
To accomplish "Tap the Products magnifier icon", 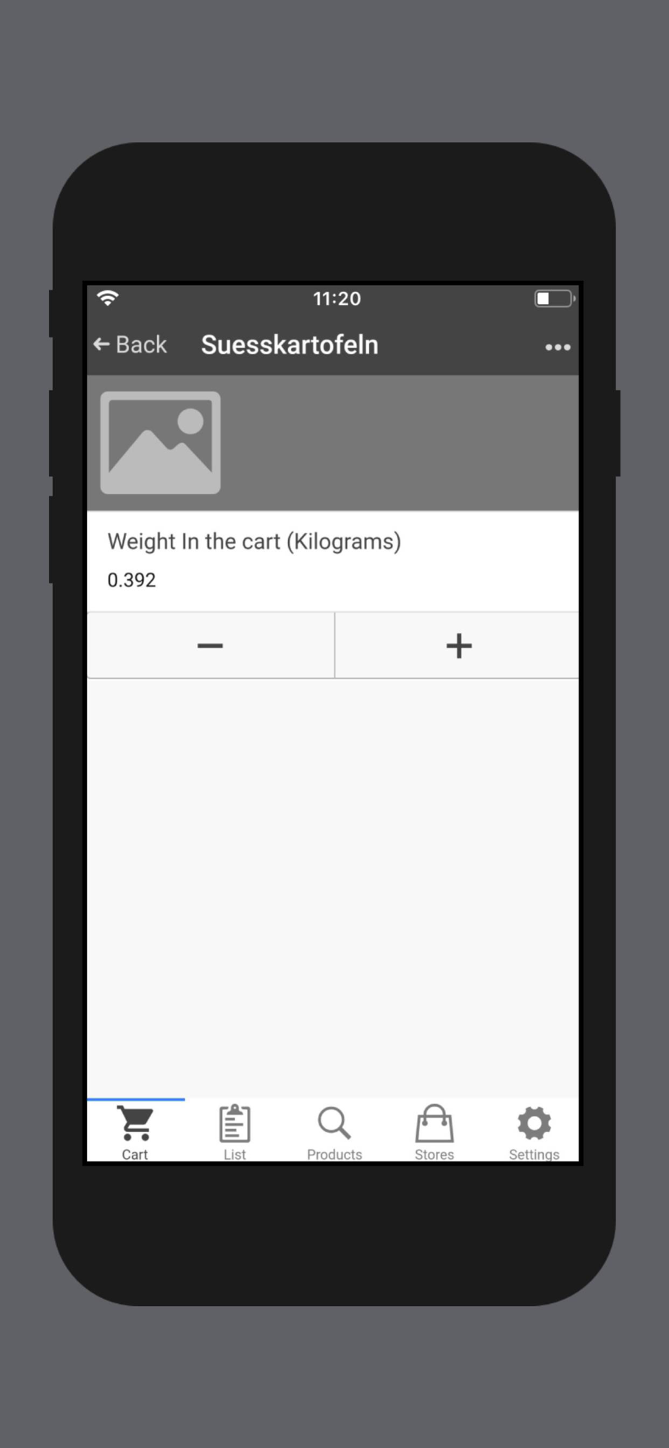I will (334, 1123).
